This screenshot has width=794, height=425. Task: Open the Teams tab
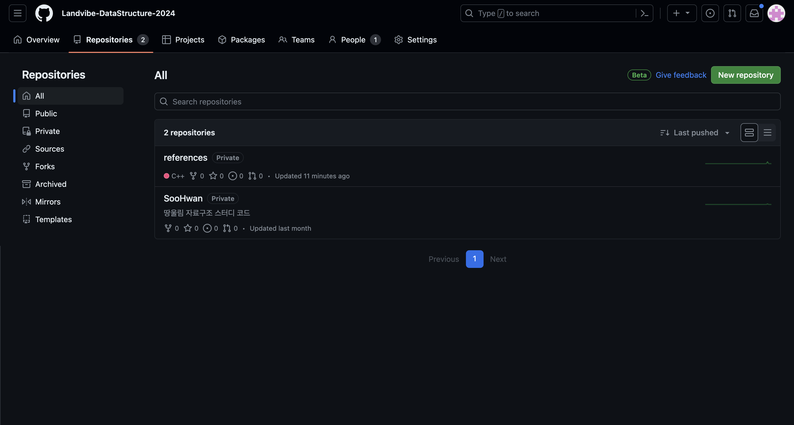(x=297, y=40)
